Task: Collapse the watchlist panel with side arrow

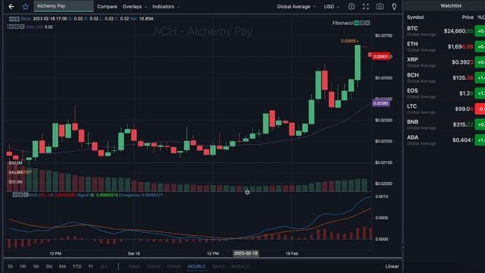Action: [402, 247]
